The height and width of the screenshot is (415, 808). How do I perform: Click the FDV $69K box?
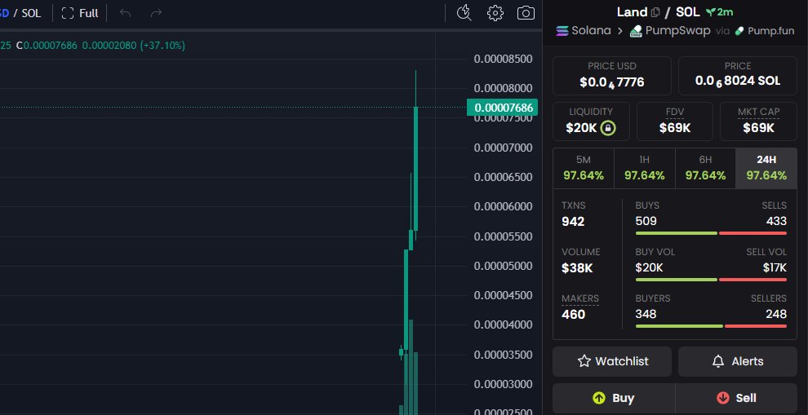pos(675,121)
